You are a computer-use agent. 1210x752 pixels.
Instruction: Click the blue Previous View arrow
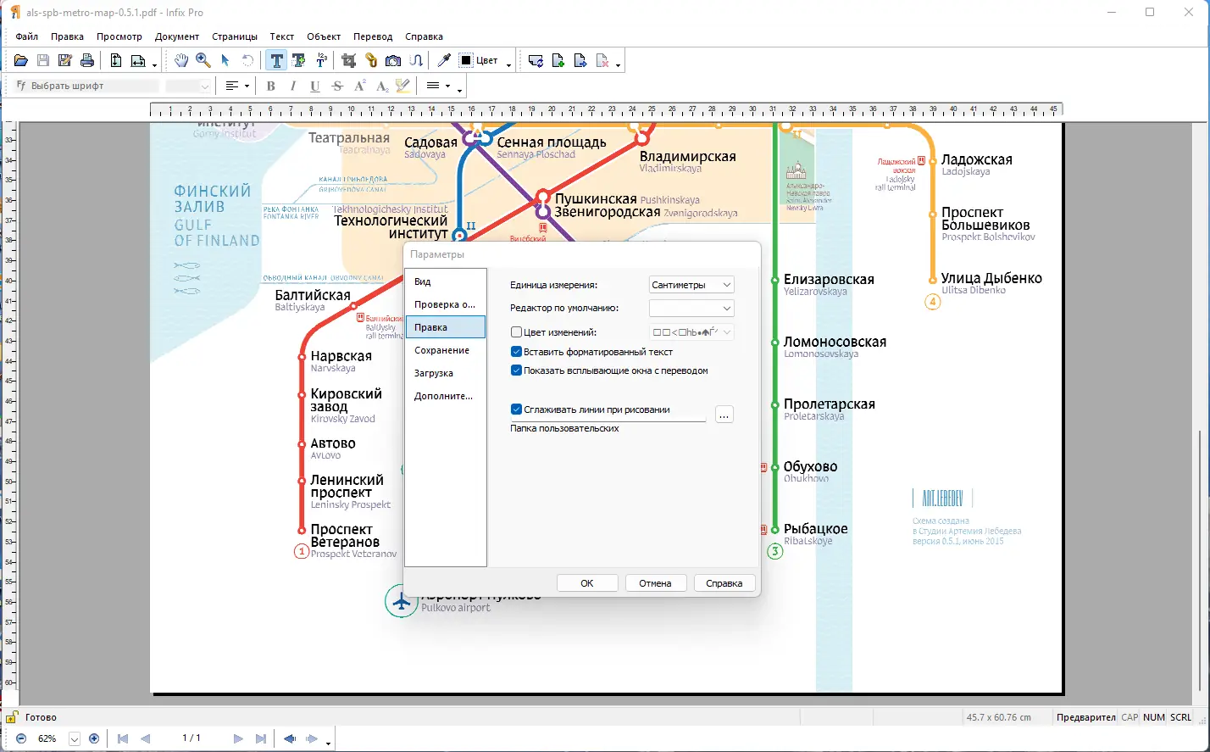click(x=290, y=738)
